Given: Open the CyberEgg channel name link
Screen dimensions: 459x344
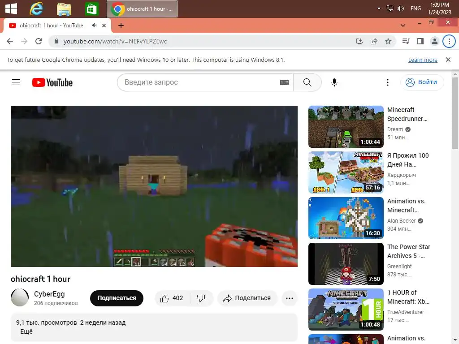Looking at the screenshot, I should [49, 294].
